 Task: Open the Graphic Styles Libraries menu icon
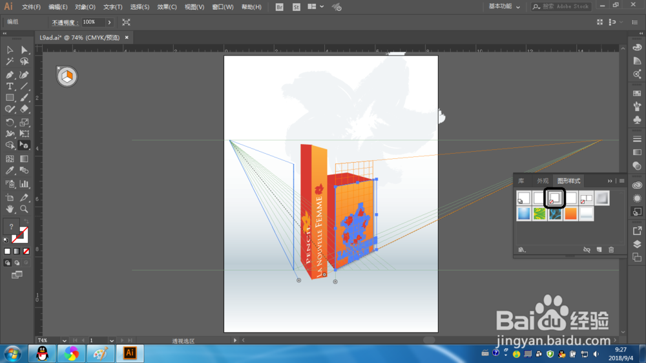coord(522,250)
